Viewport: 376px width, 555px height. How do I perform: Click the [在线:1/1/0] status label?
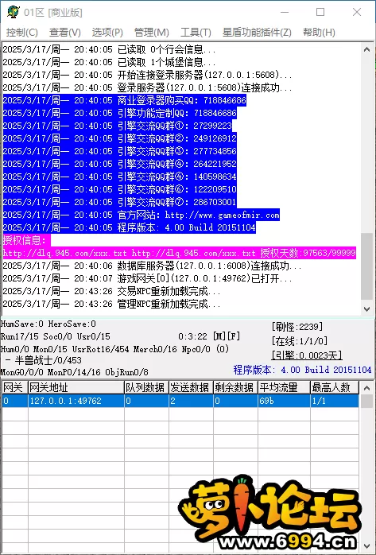(299, 341)
